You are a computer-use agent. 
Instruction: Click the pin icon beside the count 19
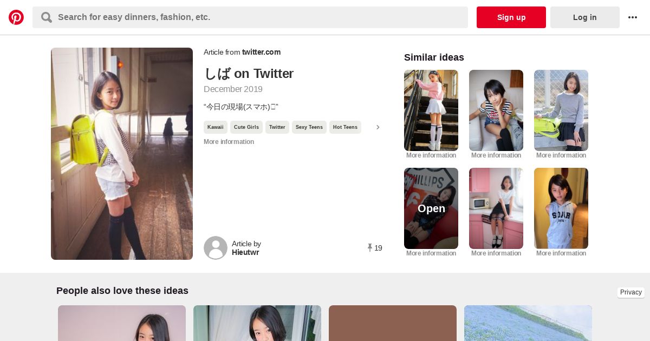370,248
